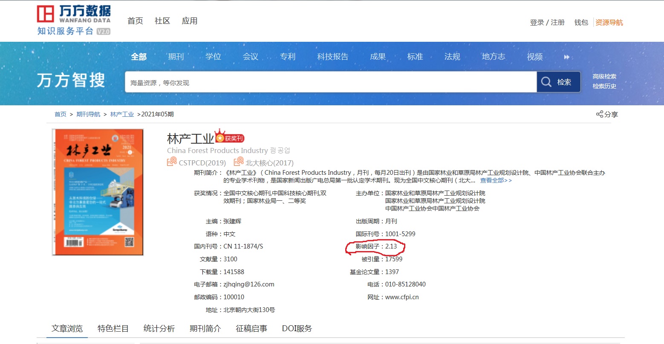This screenshot has height=344, width=664.
Task: Click the impact factor value 2.13
Action: 391,246
